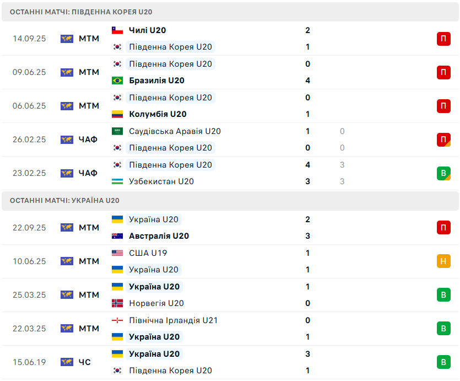
Task: Click world map icon for 14.09.25 match
Action: tap(67, 39)
